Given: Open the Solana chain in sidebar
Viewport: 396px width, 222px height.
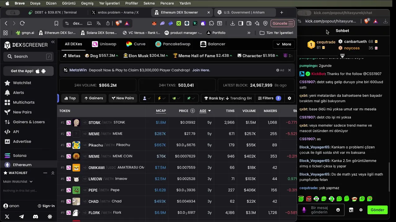Looking at the screenshot, I should click(x=19, y=156).
